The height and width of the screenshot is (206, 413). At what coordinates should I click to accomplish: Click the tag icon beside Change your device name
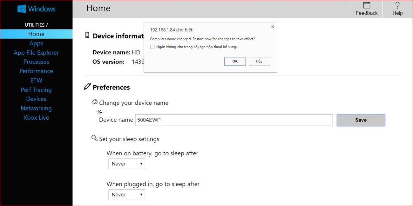coord(94,102)
